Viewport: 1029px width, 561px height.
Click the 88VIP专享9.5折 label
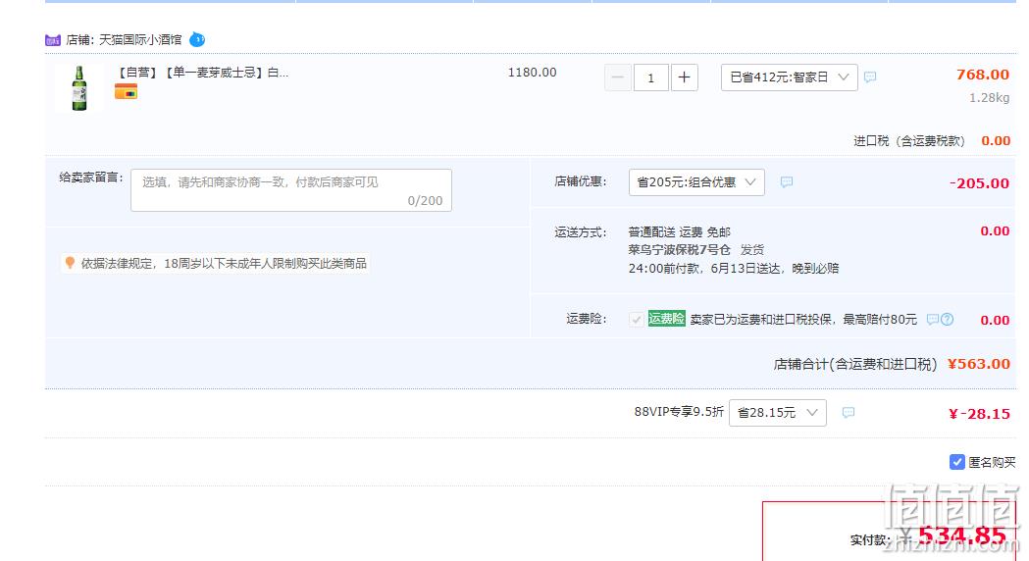[x=679, y=412]
